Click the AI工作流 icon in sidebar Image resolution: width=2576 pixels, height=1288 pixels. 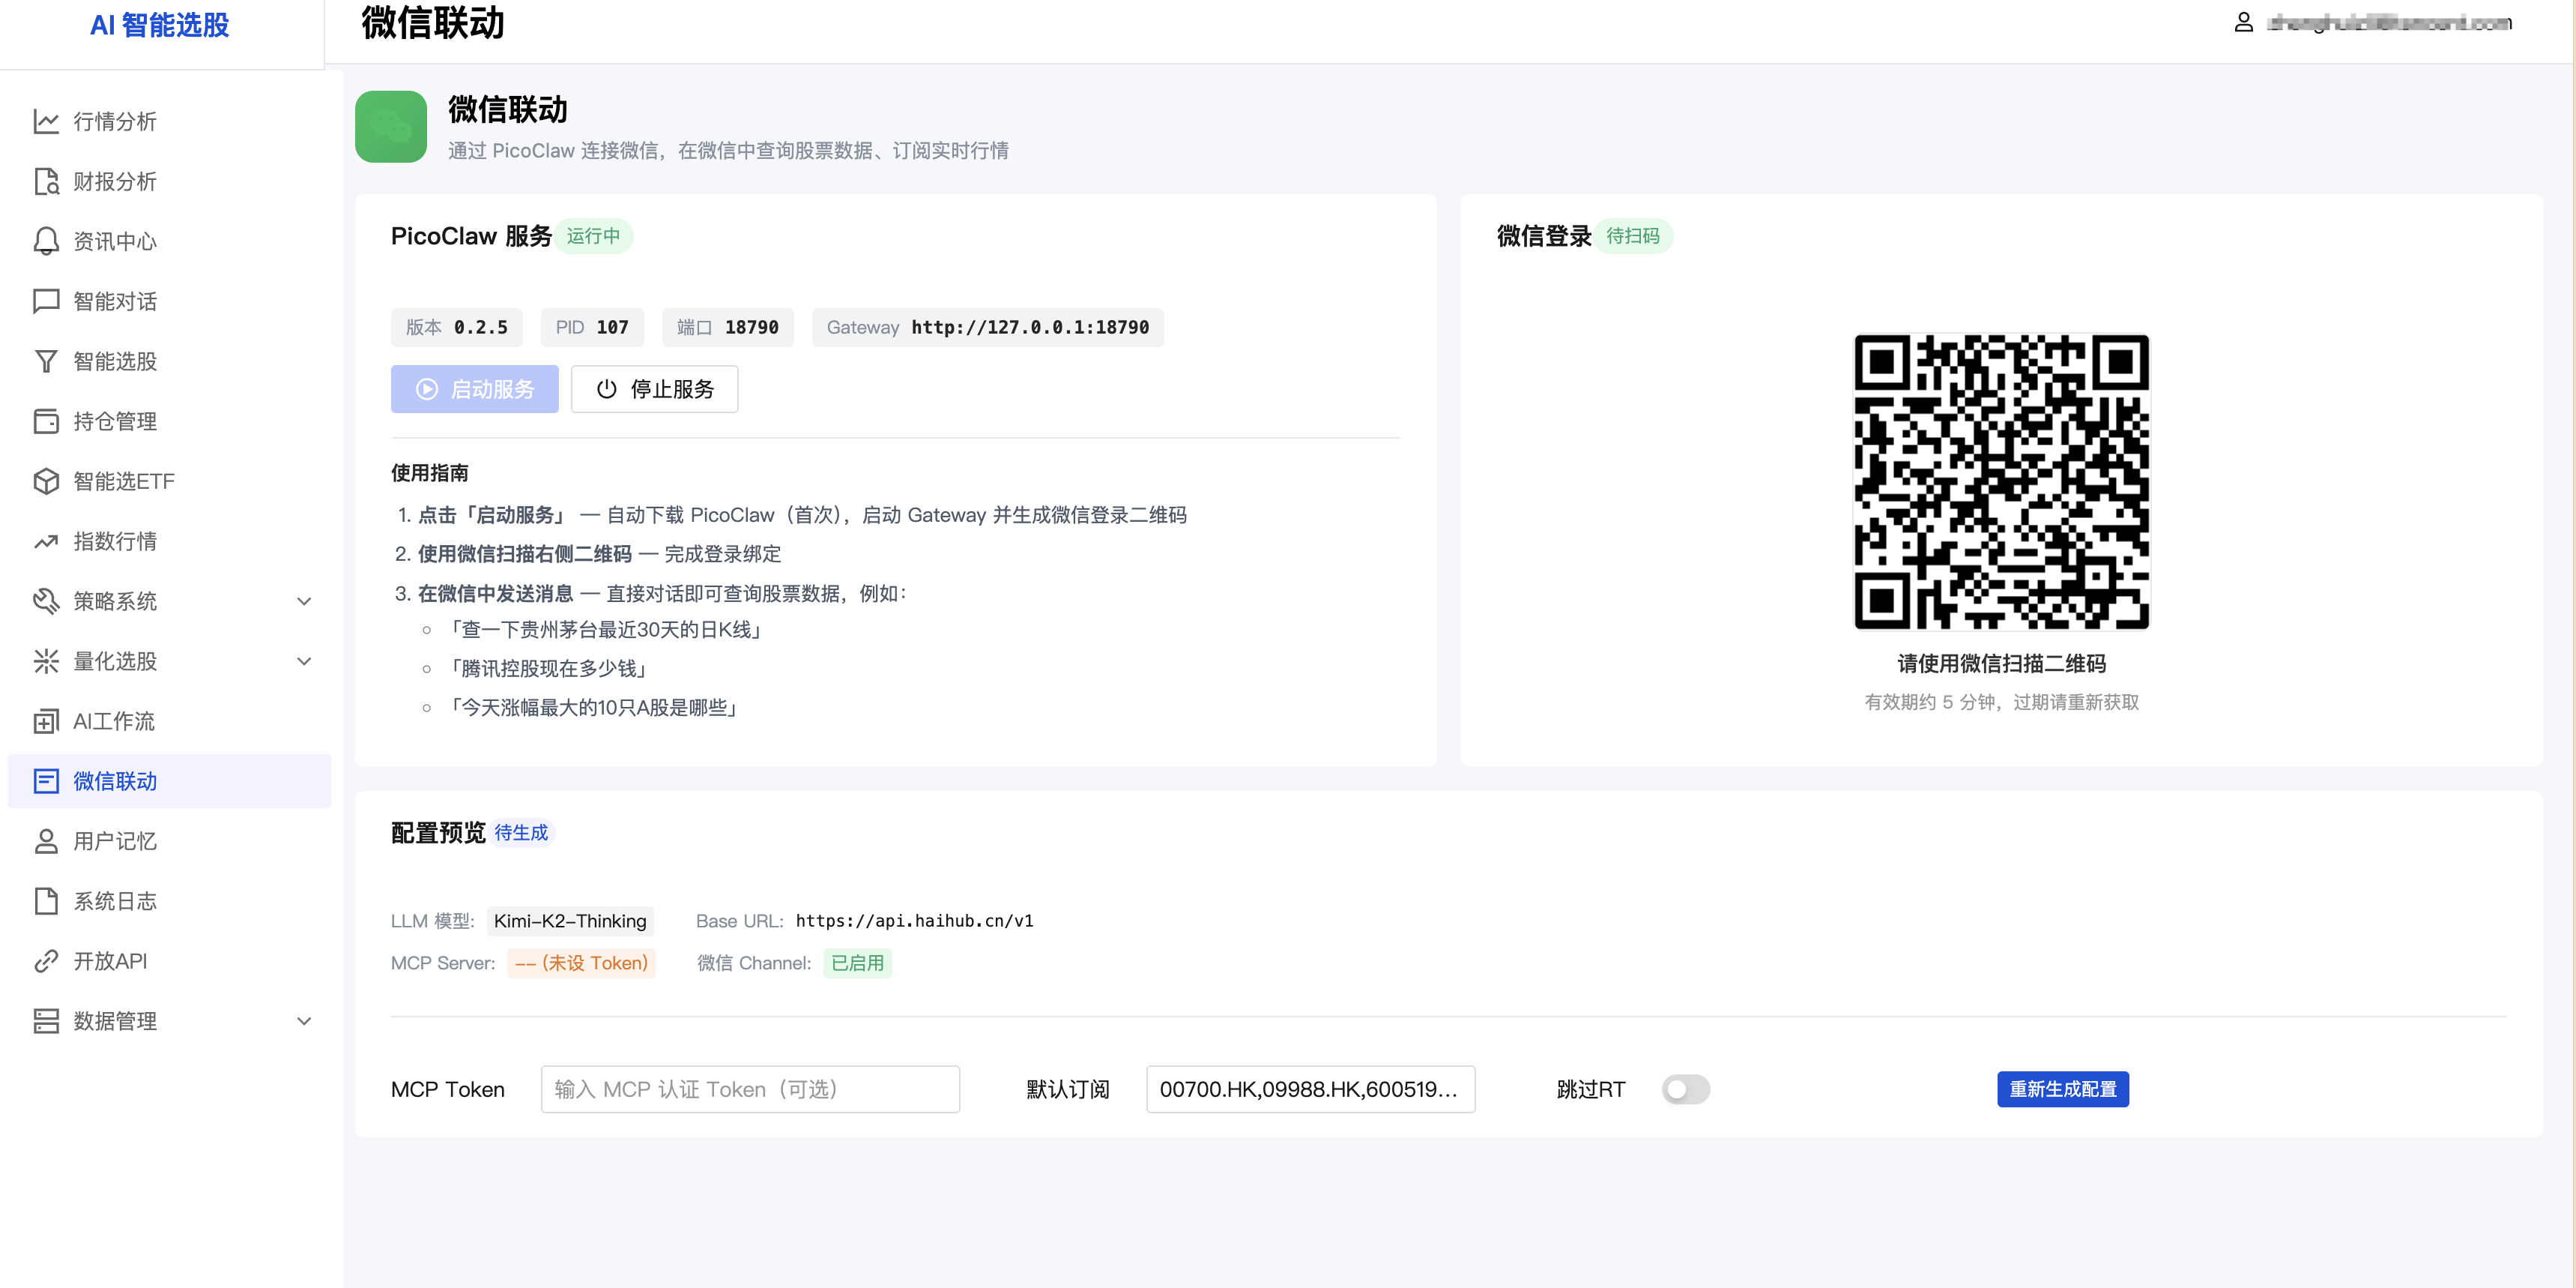tap(46, 721)
